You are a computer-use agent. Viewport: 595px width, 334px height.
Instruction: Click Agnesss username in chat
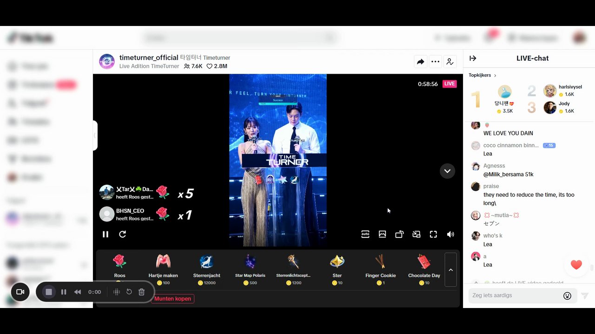click(494, 166)
